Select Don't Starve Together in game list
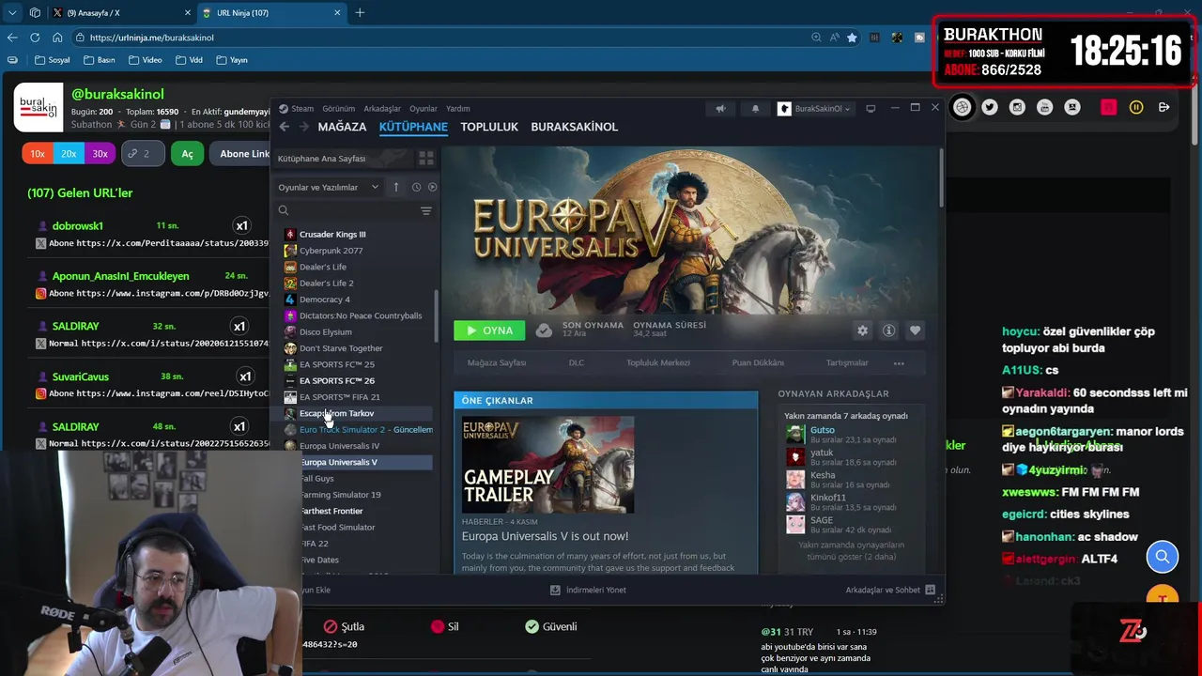 click(x=341, y=348)
